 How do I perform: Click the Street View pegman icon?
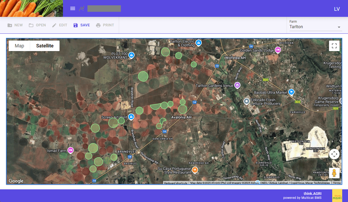coord(334,173)
